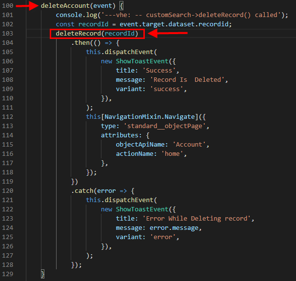Click objectApiName 'Account' value
Image resolution: width=296 pixels, height=281 pixels.
coord(189,145)
